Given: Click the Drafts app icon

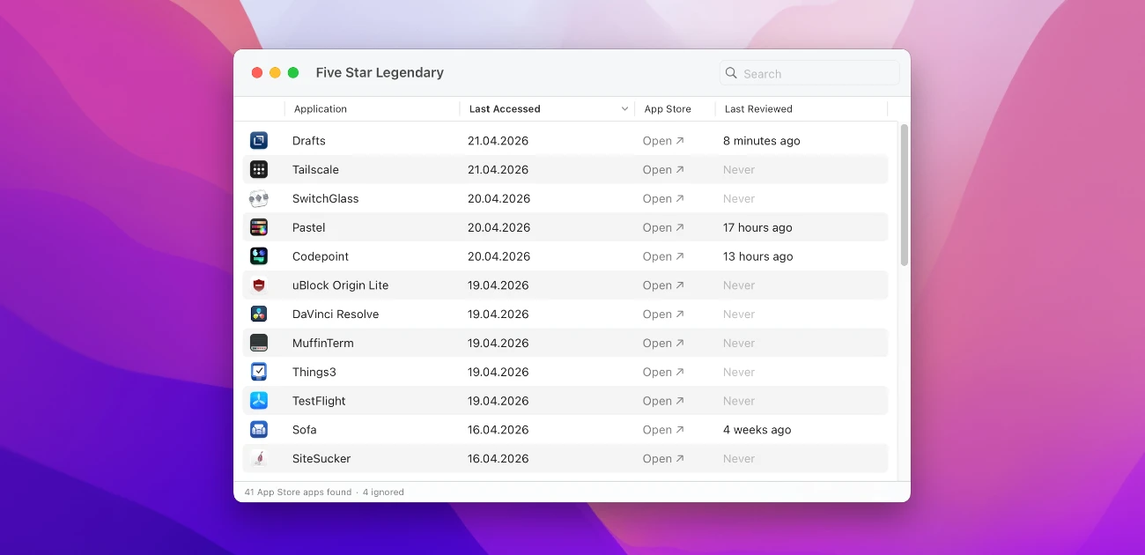Looking at the screenshot, I should pyautogui.click(x=258, y=140).
